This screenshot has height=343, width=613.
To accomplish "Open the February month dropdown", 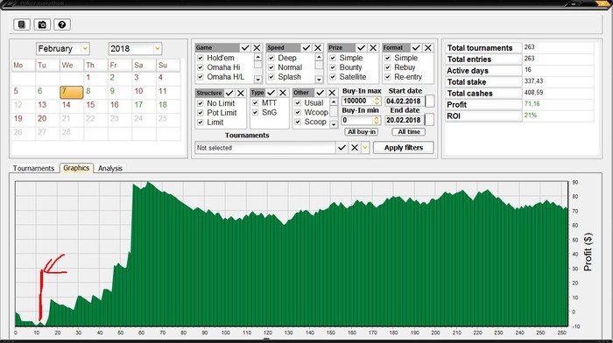I will pyautogui.click(x=85, y=49).
